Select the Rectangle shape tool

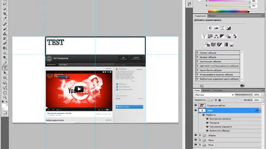tap(5, 78)
